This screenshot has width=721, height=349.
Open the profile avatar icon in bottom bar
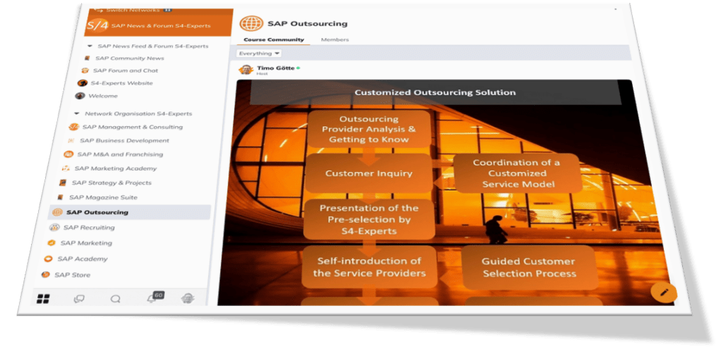point(188,298)
